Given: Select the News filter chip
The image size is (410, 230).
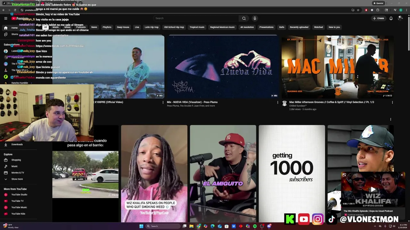Looking at the screenshot, I should [94, 27].
